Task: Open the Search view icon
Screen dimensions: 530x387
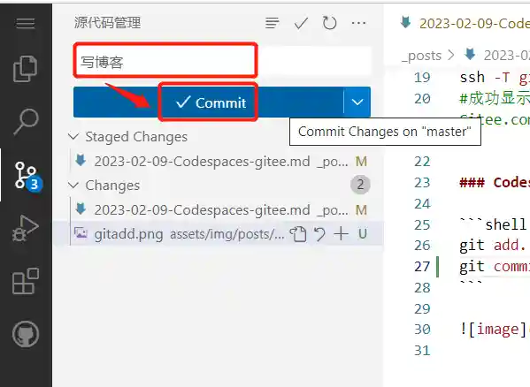Action: click(x=26, y=122)
